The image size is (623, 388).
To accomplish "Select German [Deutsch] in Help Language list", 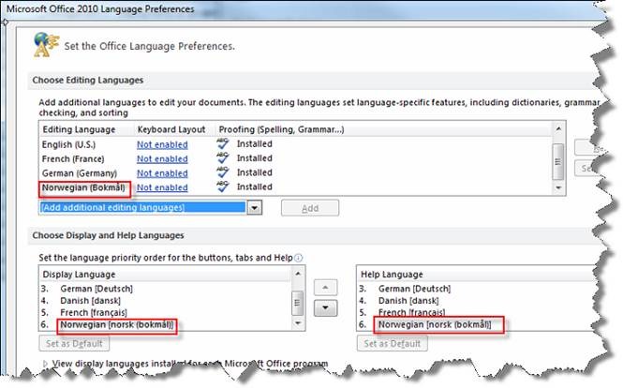I will [x=414, y=289].
